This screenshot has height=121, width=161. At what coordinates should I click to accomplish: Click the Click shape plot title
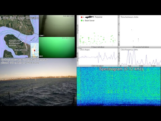click(85, 50)
